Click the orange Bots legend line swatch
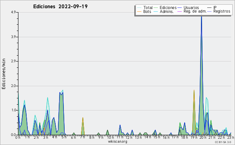235x145 pixels. (139, 11)
